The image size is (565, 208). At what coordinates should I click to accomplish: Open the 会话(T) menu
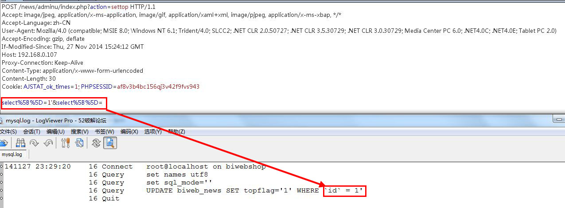coord(32,132)
